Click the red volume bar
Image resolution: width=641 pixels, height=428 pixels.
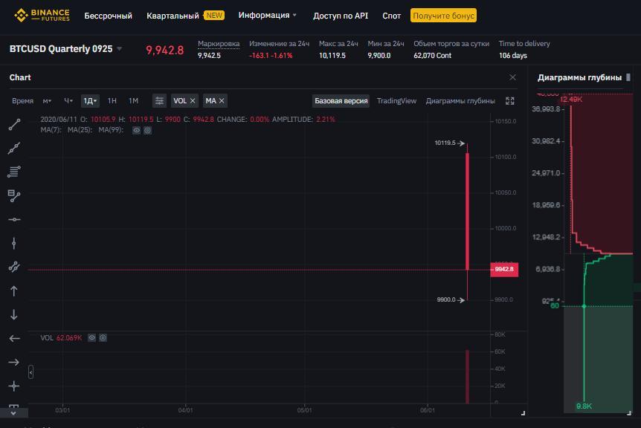point(467,376)
